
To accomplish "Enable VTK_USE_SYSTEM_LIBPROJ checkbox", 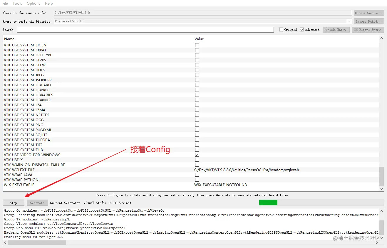I will click(x=197, y=90).
